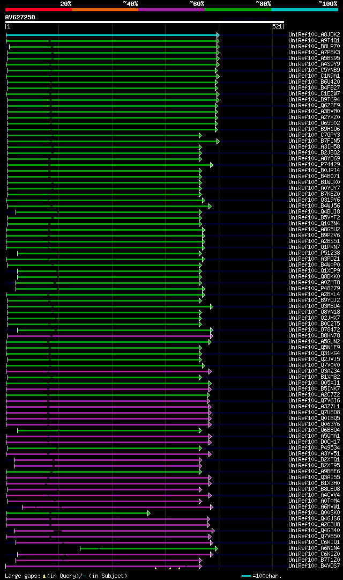Select the UniRef100_B7FIN5 label

314,141
